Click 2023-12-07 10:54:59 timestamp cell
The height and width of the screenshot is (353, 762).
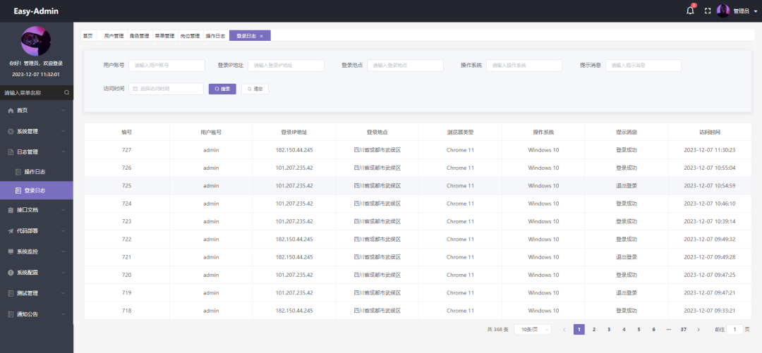(x=710, y=185)
